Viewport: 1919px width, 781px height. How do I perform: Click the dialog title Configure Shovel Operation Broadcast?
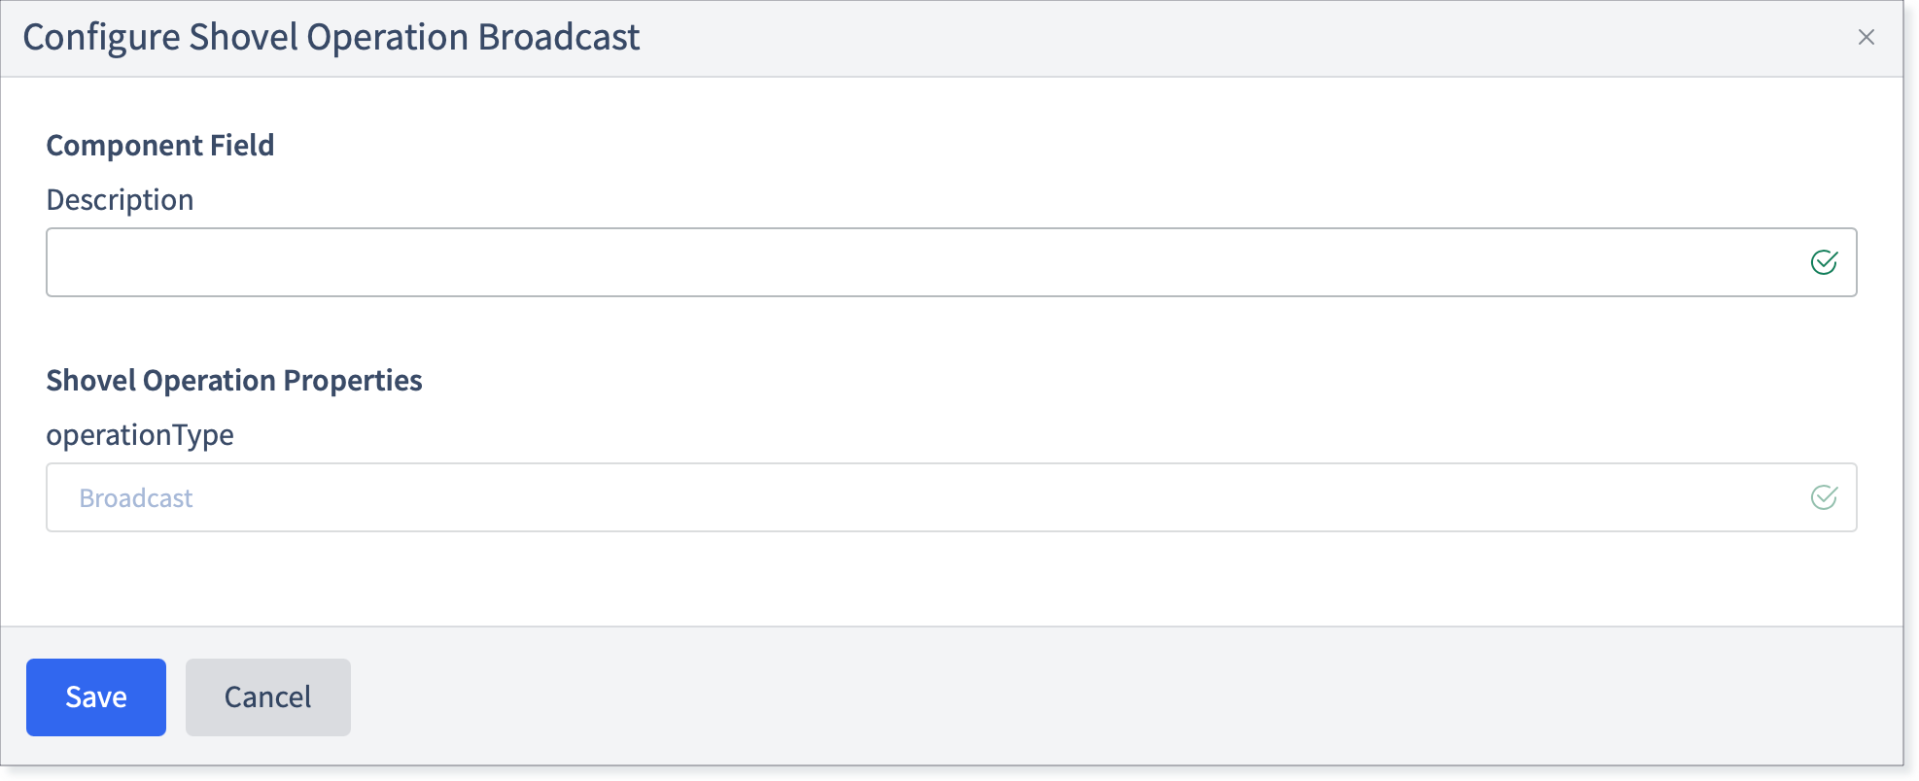coord(331,37)
